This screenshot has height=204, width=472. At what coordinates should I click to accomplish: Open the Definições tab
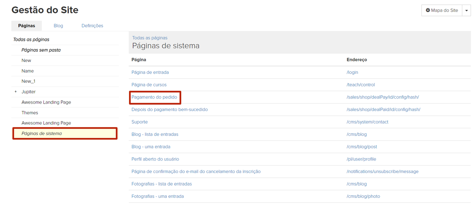(92, 26)
